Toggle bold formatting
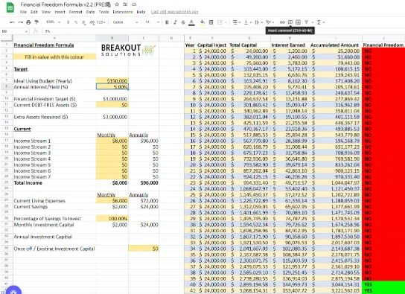 [167, 22]
